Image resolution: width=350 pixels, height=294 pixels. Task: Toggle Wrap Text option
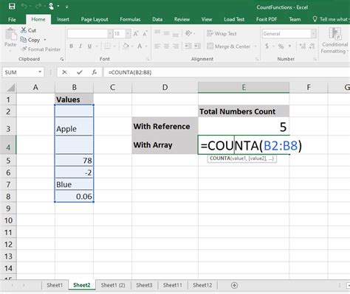point(222,34)
